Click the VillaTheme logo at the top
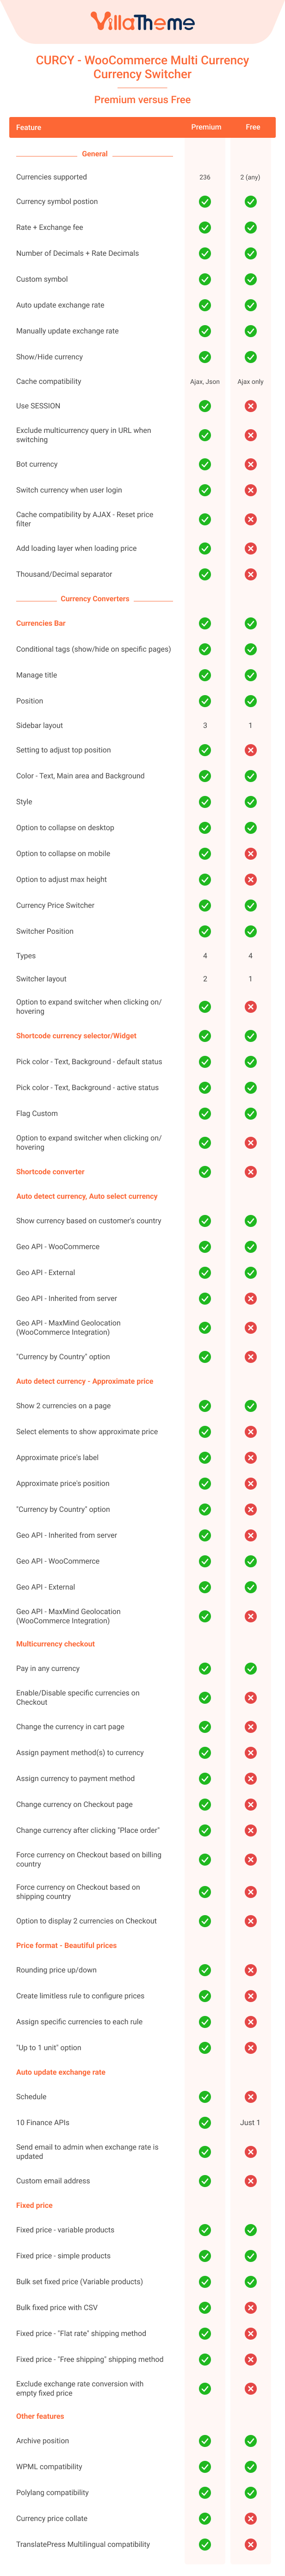Viewport: 285px width, 2576px height. [x=142, y=21]
